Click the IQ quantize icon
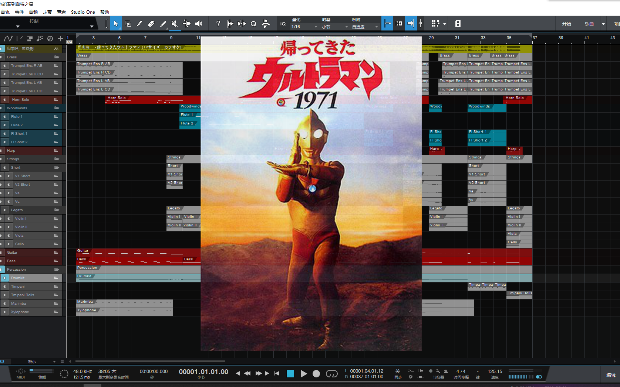 (283, 24)
